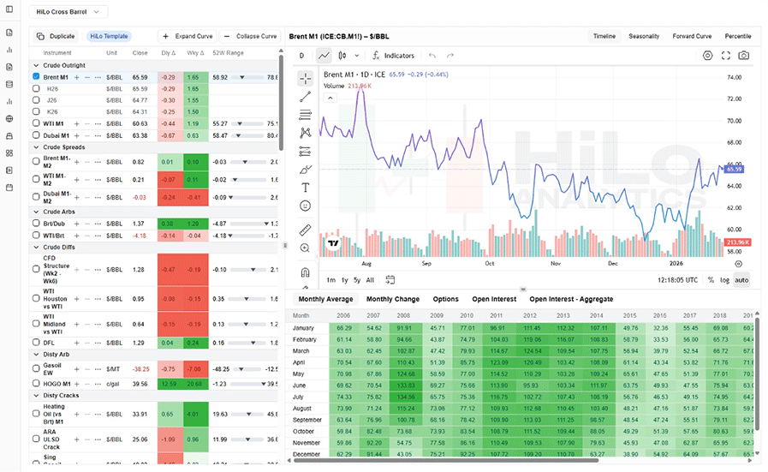Collapse the Crude Diffs section
Image resolution: width=768 pixels, height=472 pixels.
36,247
